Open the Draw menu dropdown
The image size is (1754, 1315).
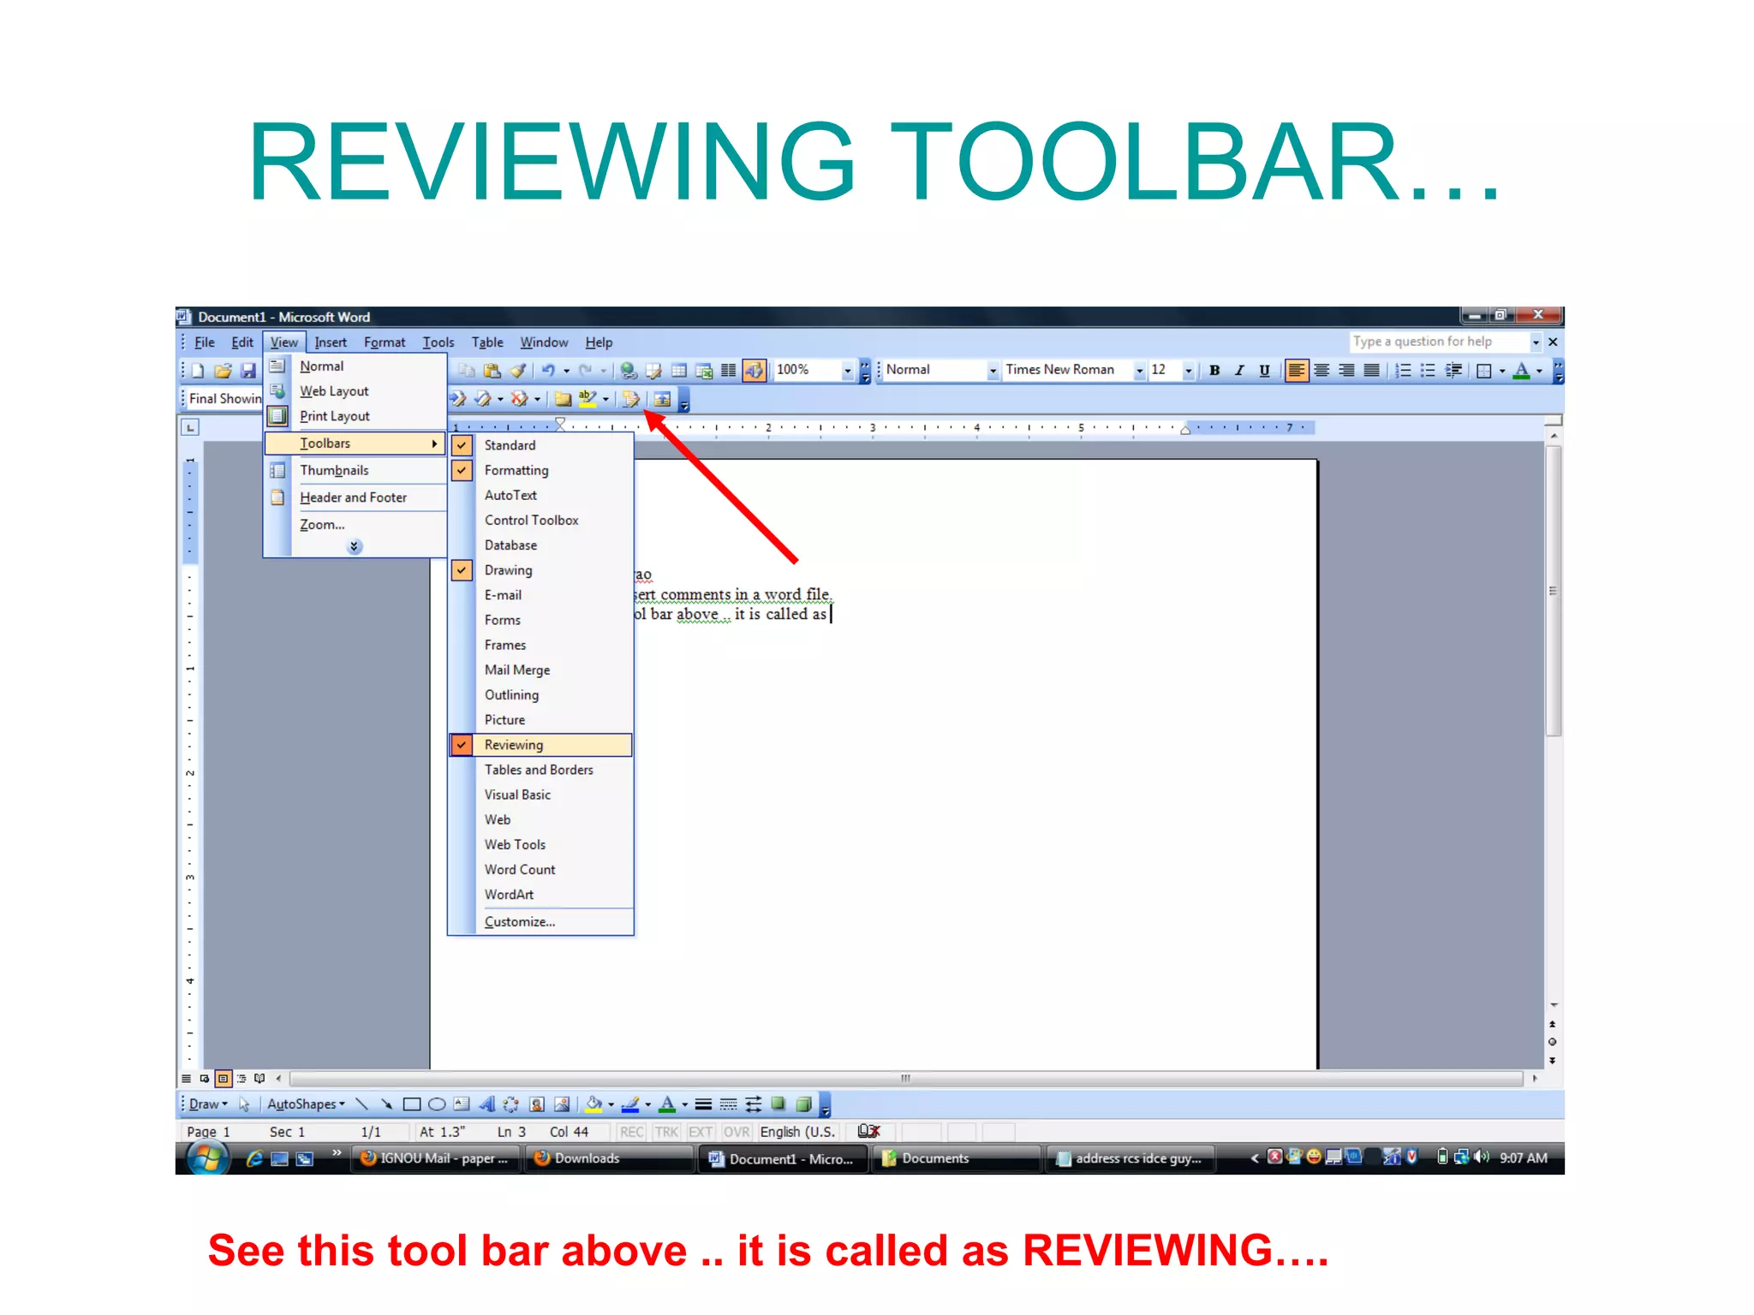(x=208, y=1104)
